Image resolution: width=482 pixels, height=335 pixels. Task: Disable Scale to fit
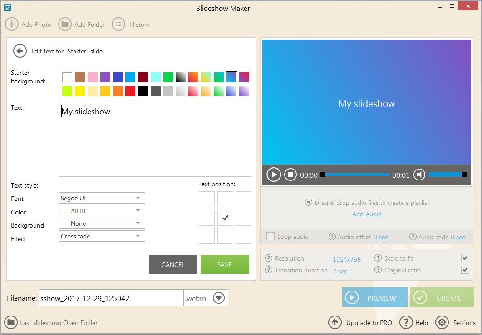(466, 258)
